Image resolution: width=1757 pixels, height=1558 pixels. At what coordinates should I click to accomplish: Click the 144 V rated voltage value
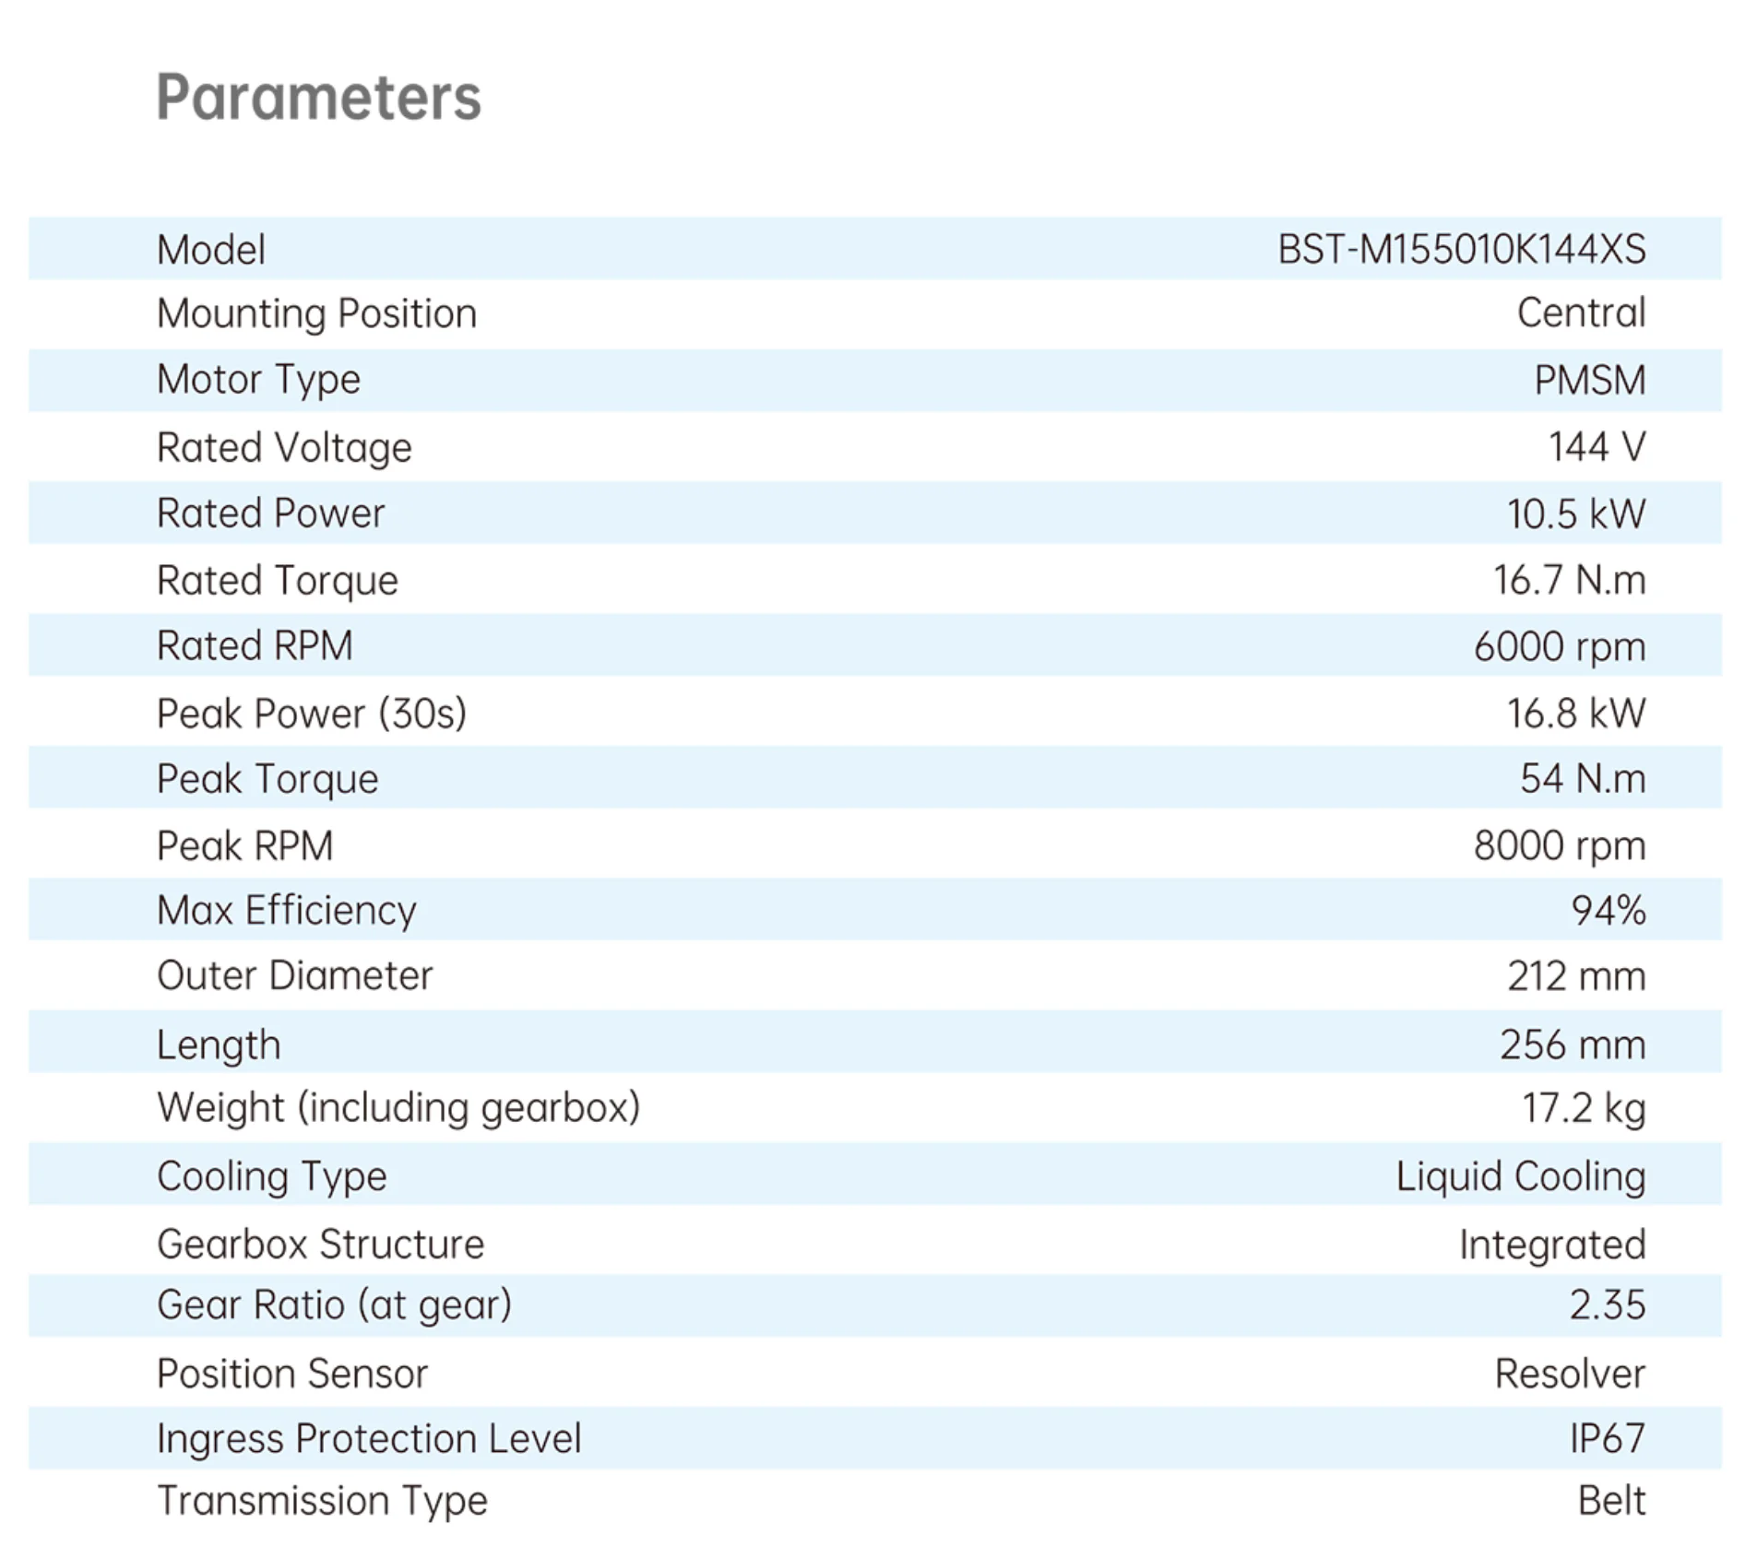coord(1597,447)
